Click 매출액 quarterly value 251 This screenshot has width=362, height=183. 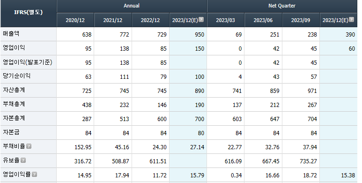[275, 34]
